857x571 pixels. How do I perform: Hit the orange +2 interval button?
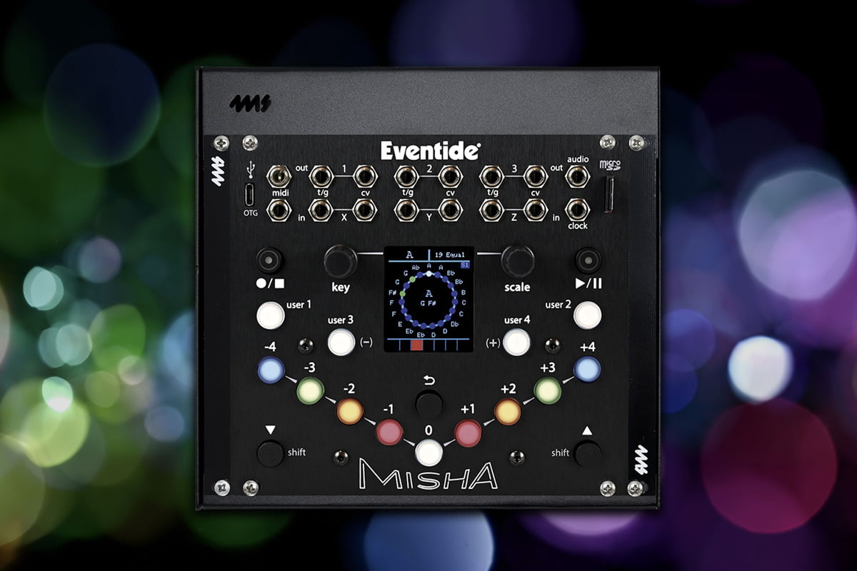[508, 411]
